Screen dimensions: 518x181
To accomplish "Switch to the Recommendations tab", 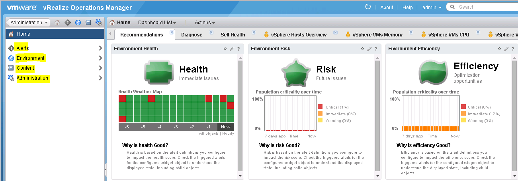I will pyautogui.click(x=142, y=34).
